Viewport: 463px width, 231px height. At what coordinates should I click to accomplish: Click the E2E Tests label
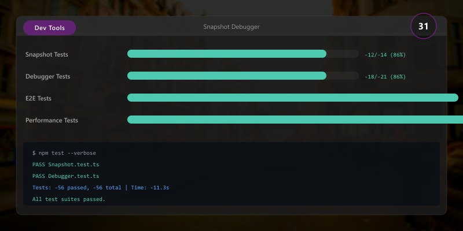click(38, 98)
